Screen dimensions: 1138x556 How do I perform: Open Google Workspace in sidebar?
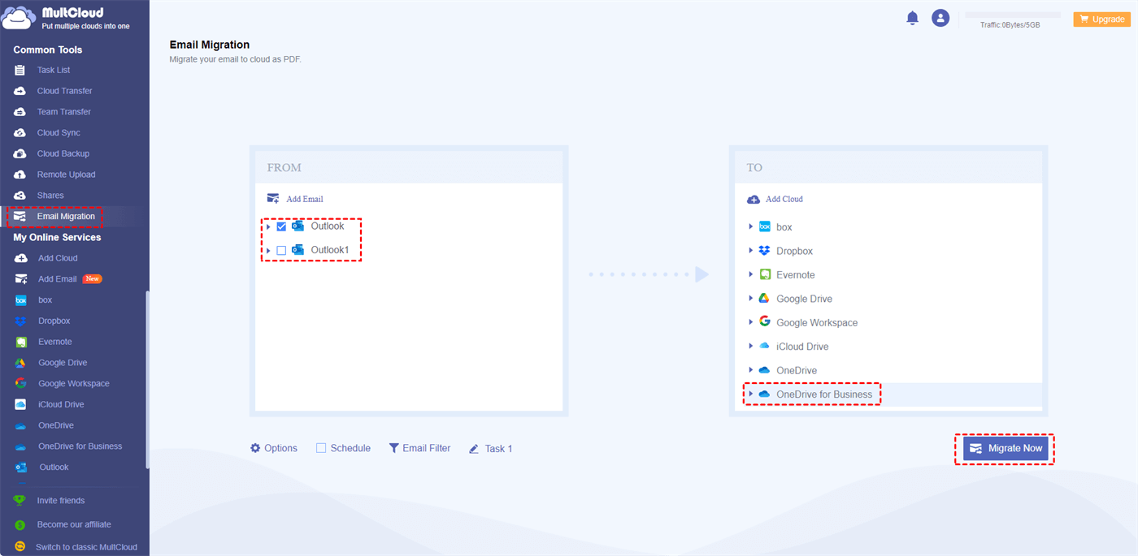(x=73, y=384)
